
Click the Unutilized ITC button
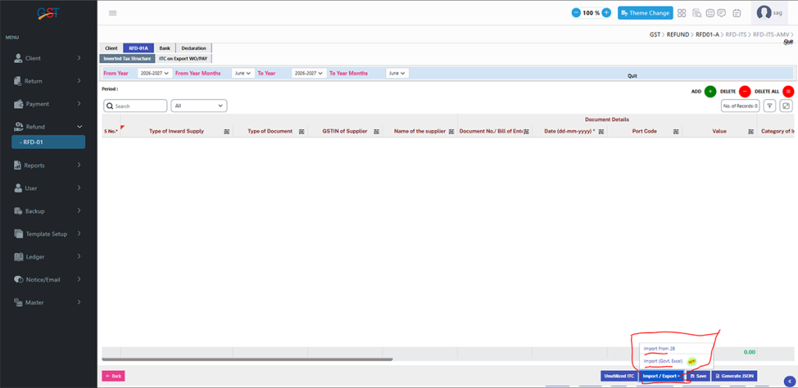(619, 376)
